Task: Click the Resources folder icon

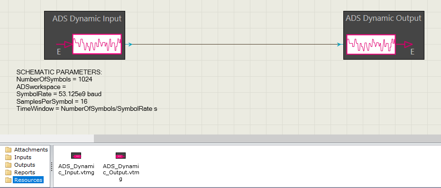Action: (9, 180)
